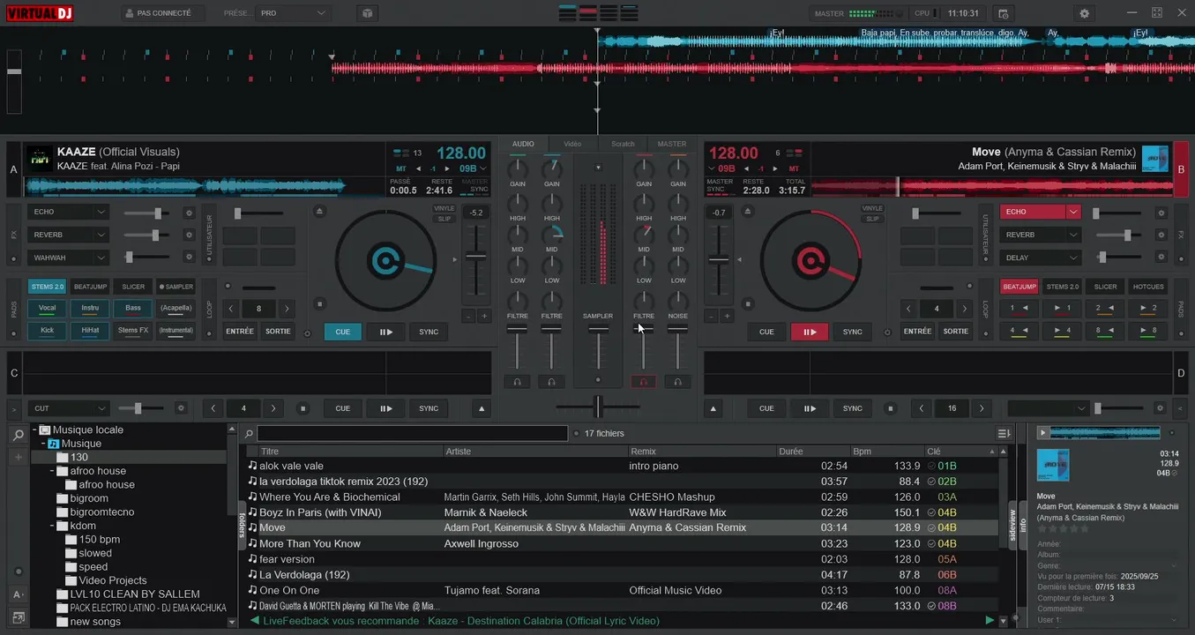Select the SAMPLER pads tab on deck A
The image size is (1195, 635).
tap(176, 287)
